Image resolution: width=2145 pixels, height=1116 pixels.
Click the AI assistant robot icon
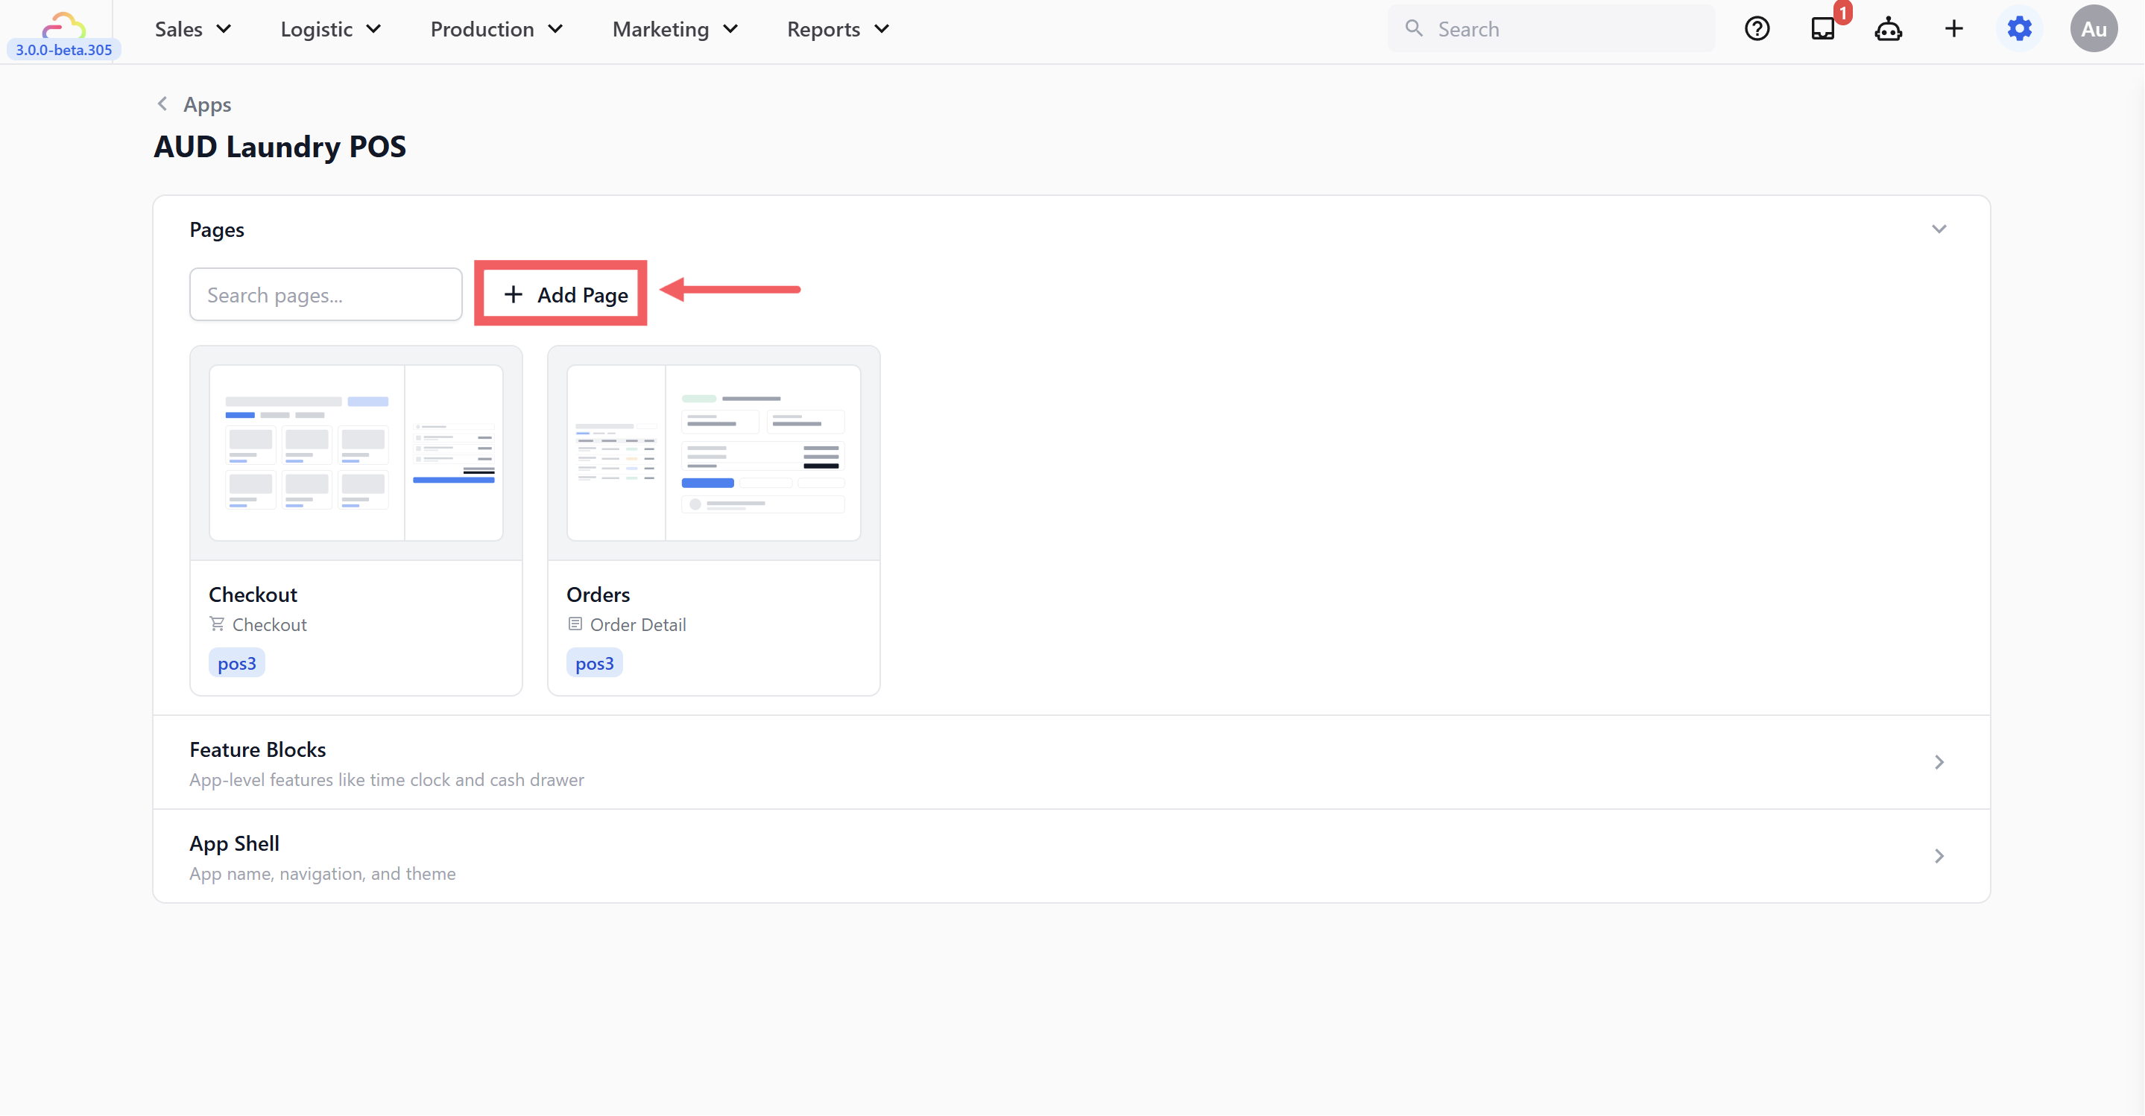pyautogui.click(x=1888, y=29)
